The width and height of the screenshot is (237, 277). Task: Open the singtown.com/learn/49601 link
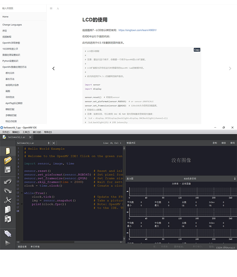pyautogui.click(x=137, y=30)
